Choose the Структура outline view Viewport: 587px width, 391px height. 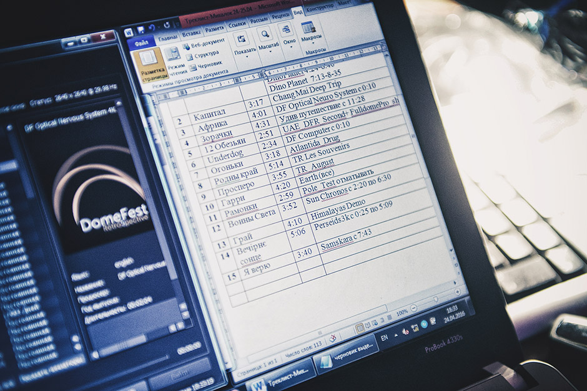pyautogui.click(x=202, y=56)
